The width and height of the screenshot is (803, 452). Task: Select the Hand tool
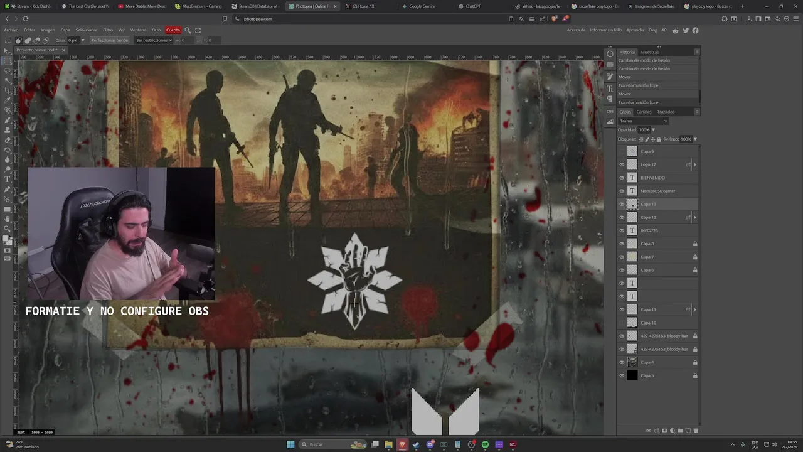[x=7, y=218]
